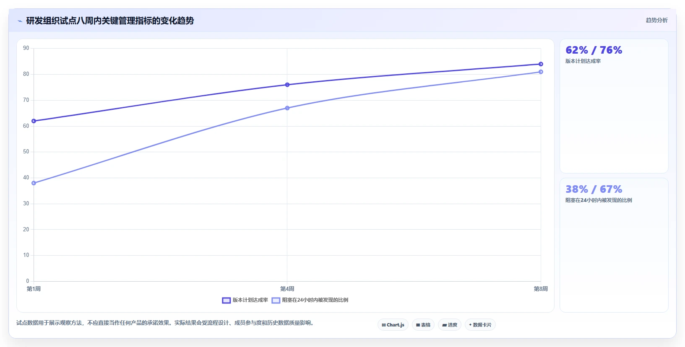Click the 版本计划达成率 data point at 第4周
The image size is (685, 347).
tap(287, 85)
